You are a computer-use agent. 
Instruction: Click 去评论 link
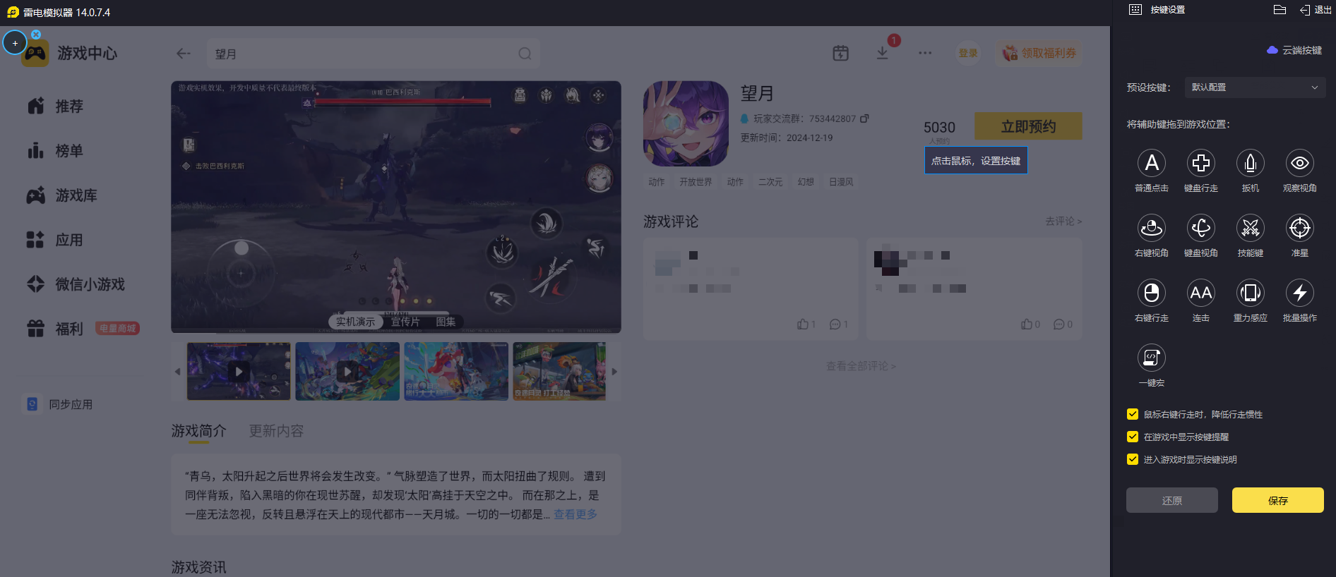coord(1063,221)
